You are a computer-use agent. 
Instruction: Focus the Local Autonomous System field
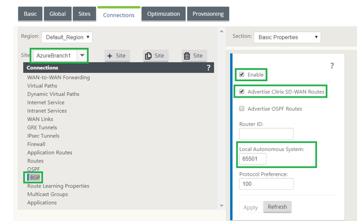(x=252, y=159)
